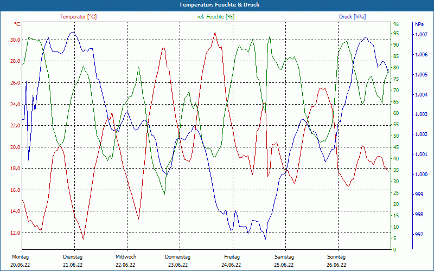
Task: Click the 'Sonntag' day label
Action: coord(336,257)
